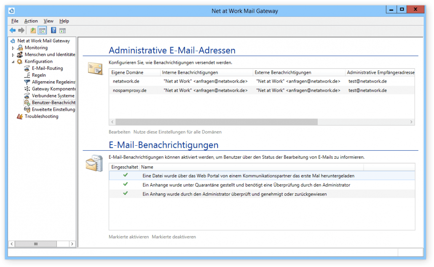The height and width of the screenshot is (267, 434).
Task: Click the Benutzer-Benachrichtigungen node icon
Action: tap(27, 103)
